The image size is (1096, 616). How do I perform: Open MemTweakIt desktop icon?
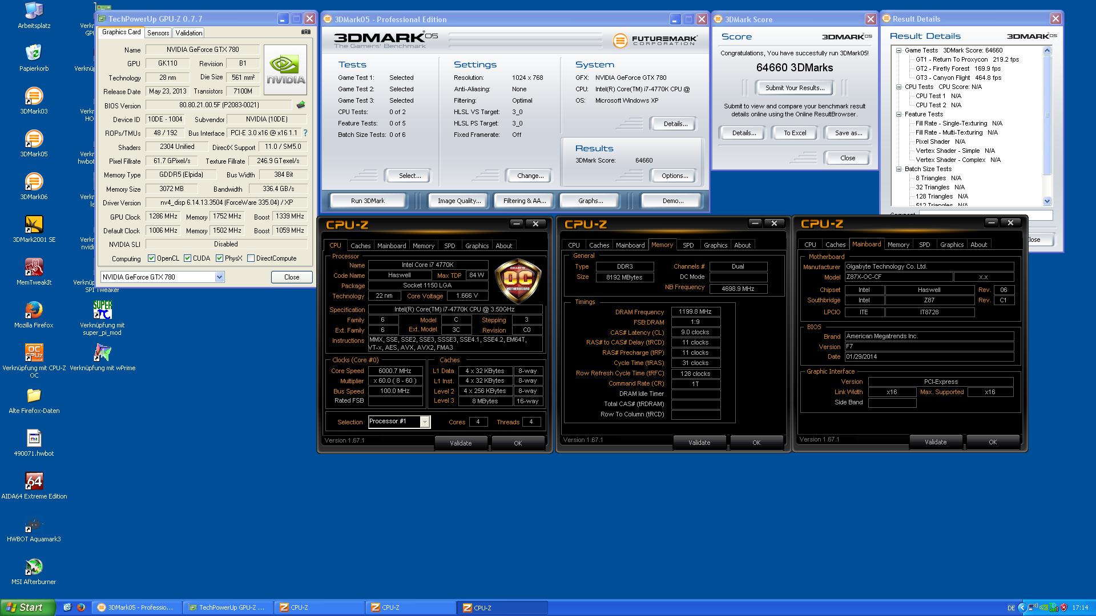click(x=34, y=266)
